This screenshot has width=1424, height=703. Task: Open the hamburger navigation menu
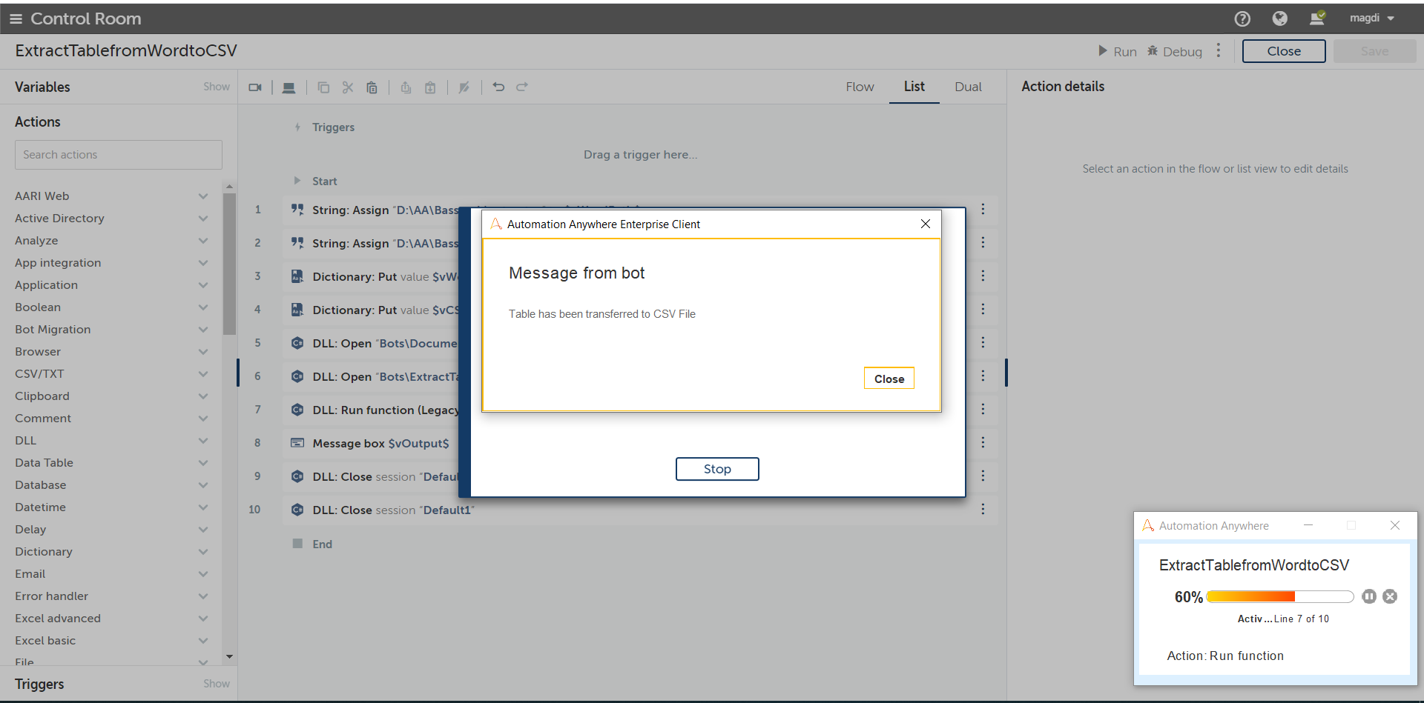(x=16, y=19)
